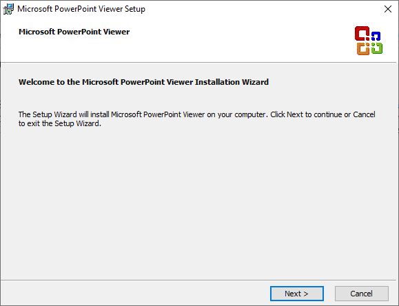Select the bold 'Microsoft PowerPoint Viewer' header
The image size is (399, 306).
[74, 32]
